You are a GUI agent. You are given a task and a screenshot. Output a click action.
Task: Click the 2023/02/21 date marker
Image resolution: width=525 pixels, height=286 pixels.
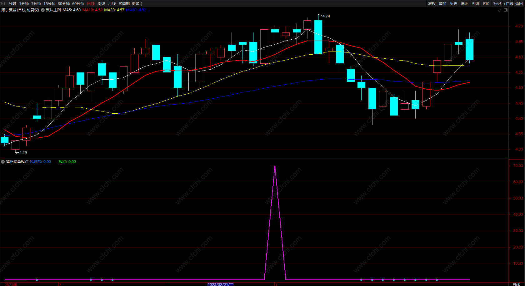[221, 284]
